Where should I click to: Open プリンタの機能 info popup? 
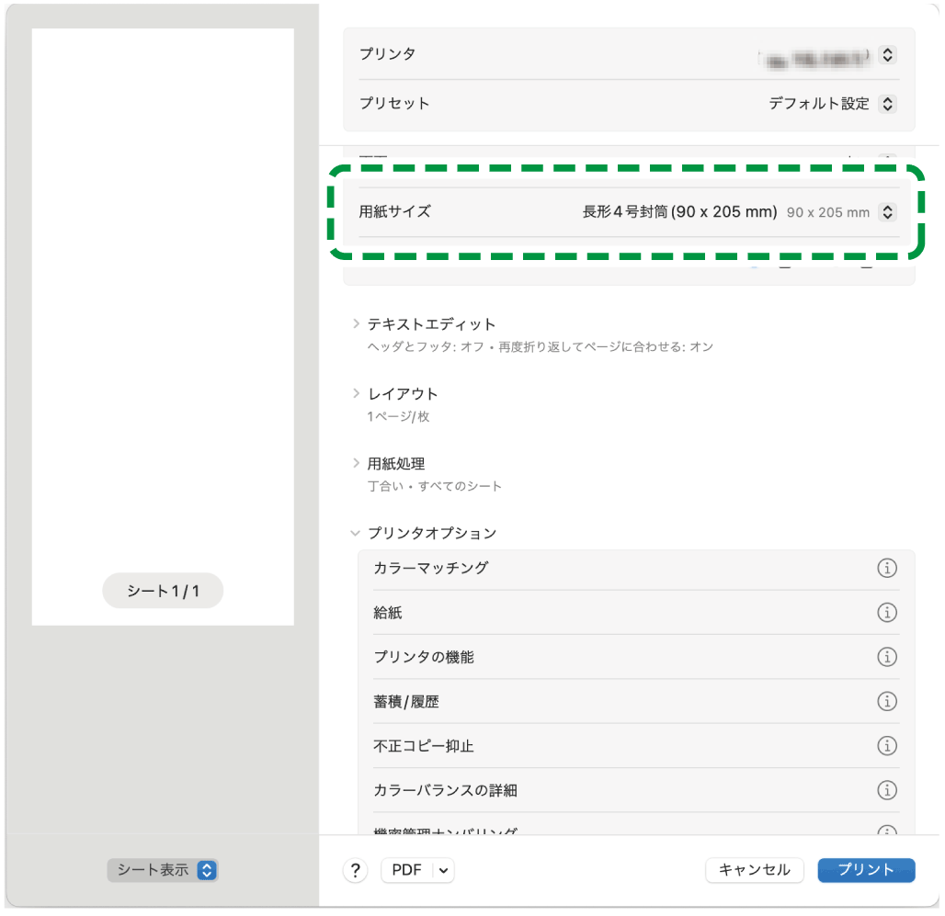pos(887,657)
